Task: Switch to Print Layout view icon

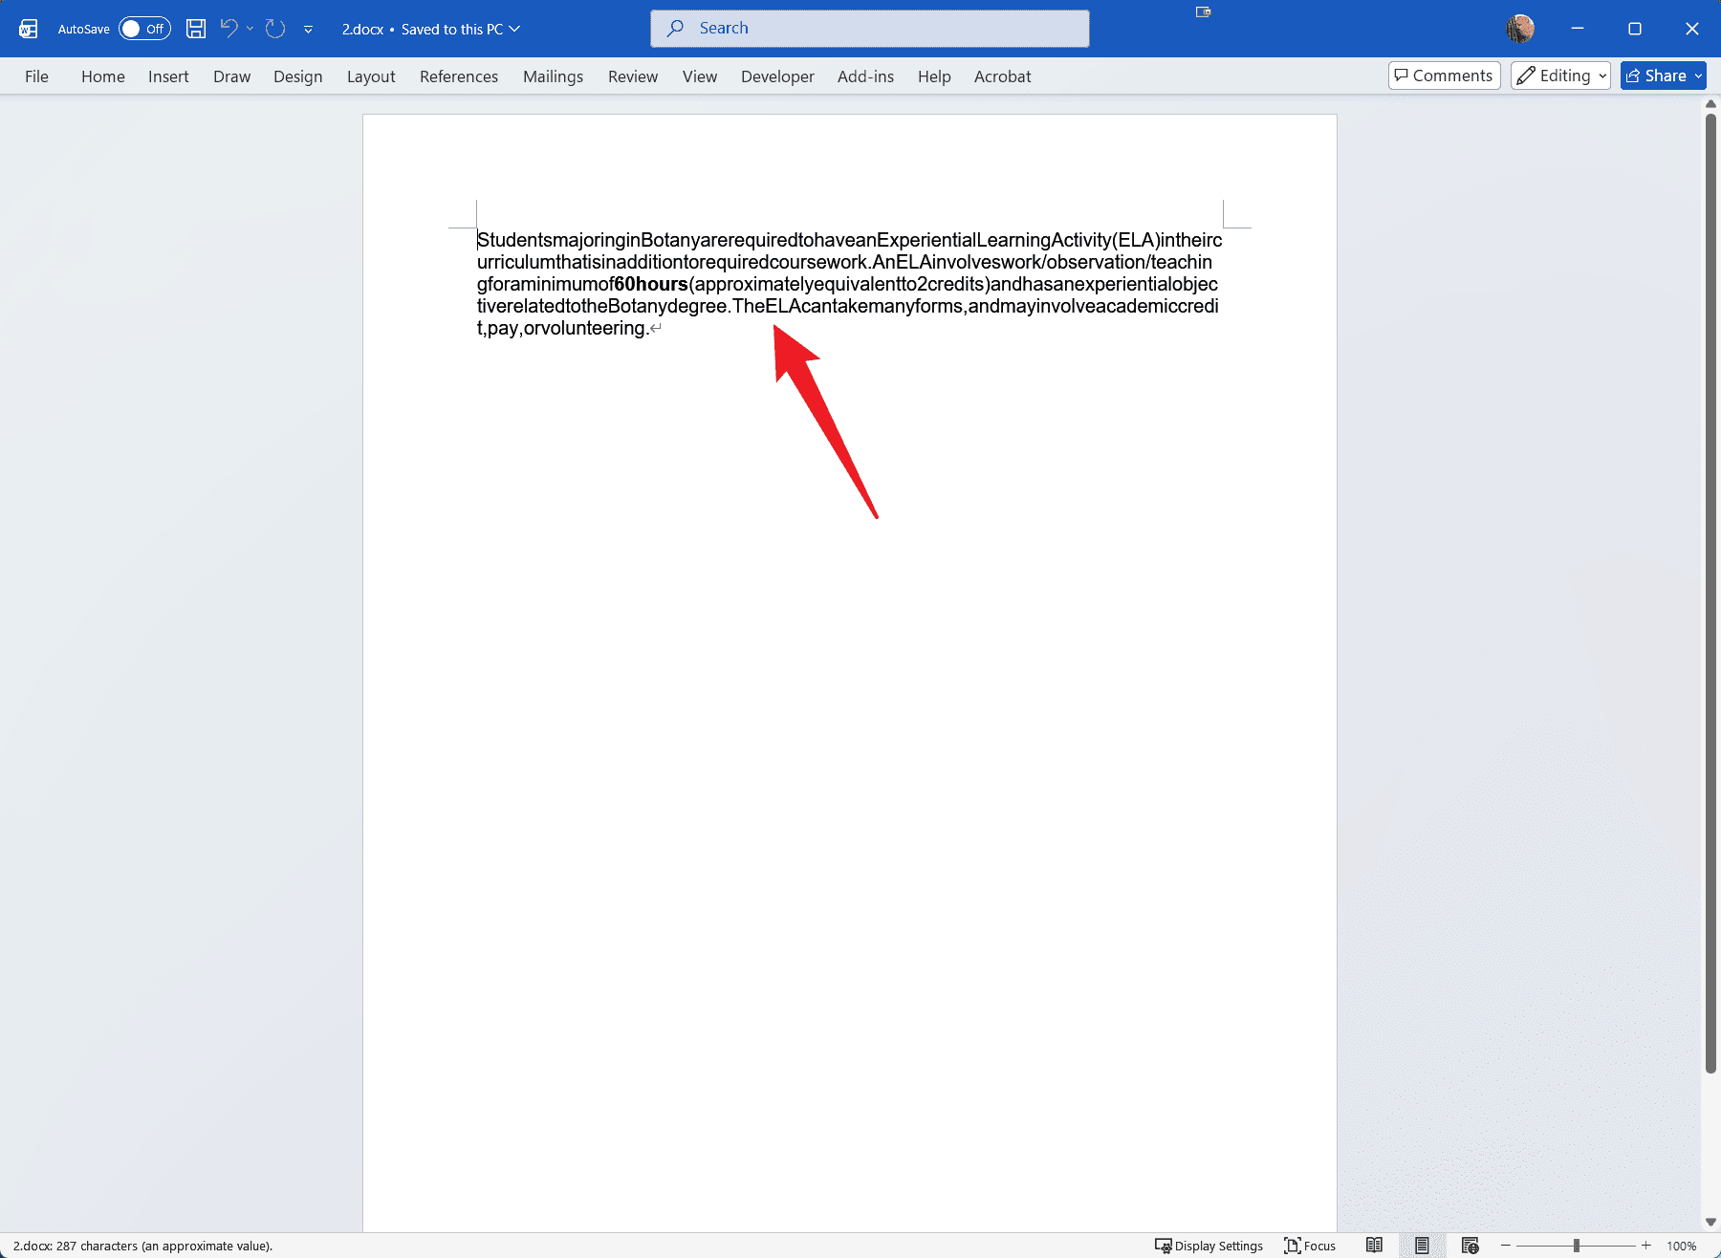Action: click(1423, 1246)
